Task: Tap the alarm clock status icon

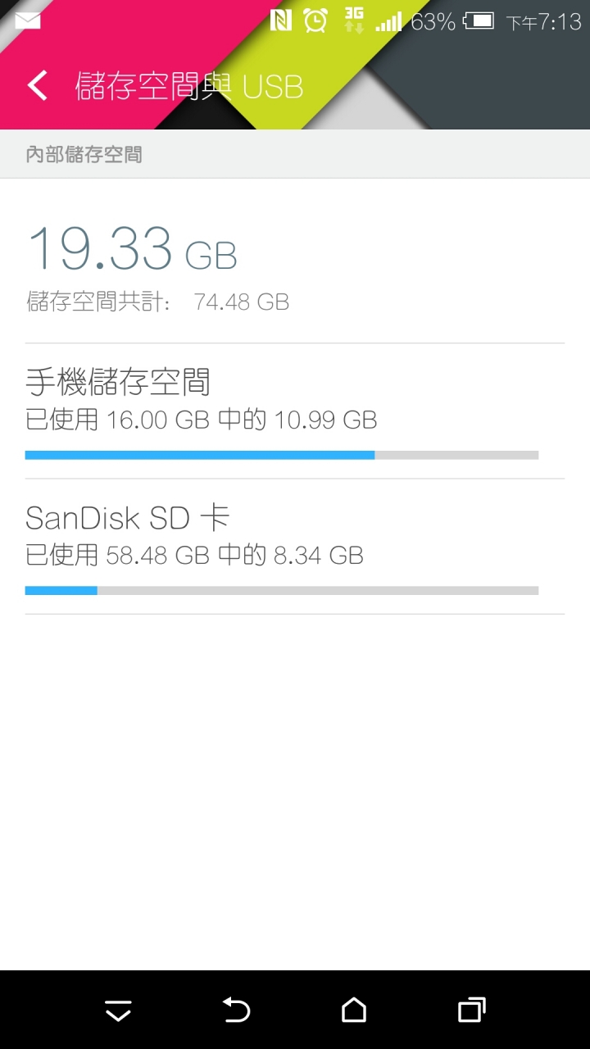Action: click(315, 20)
